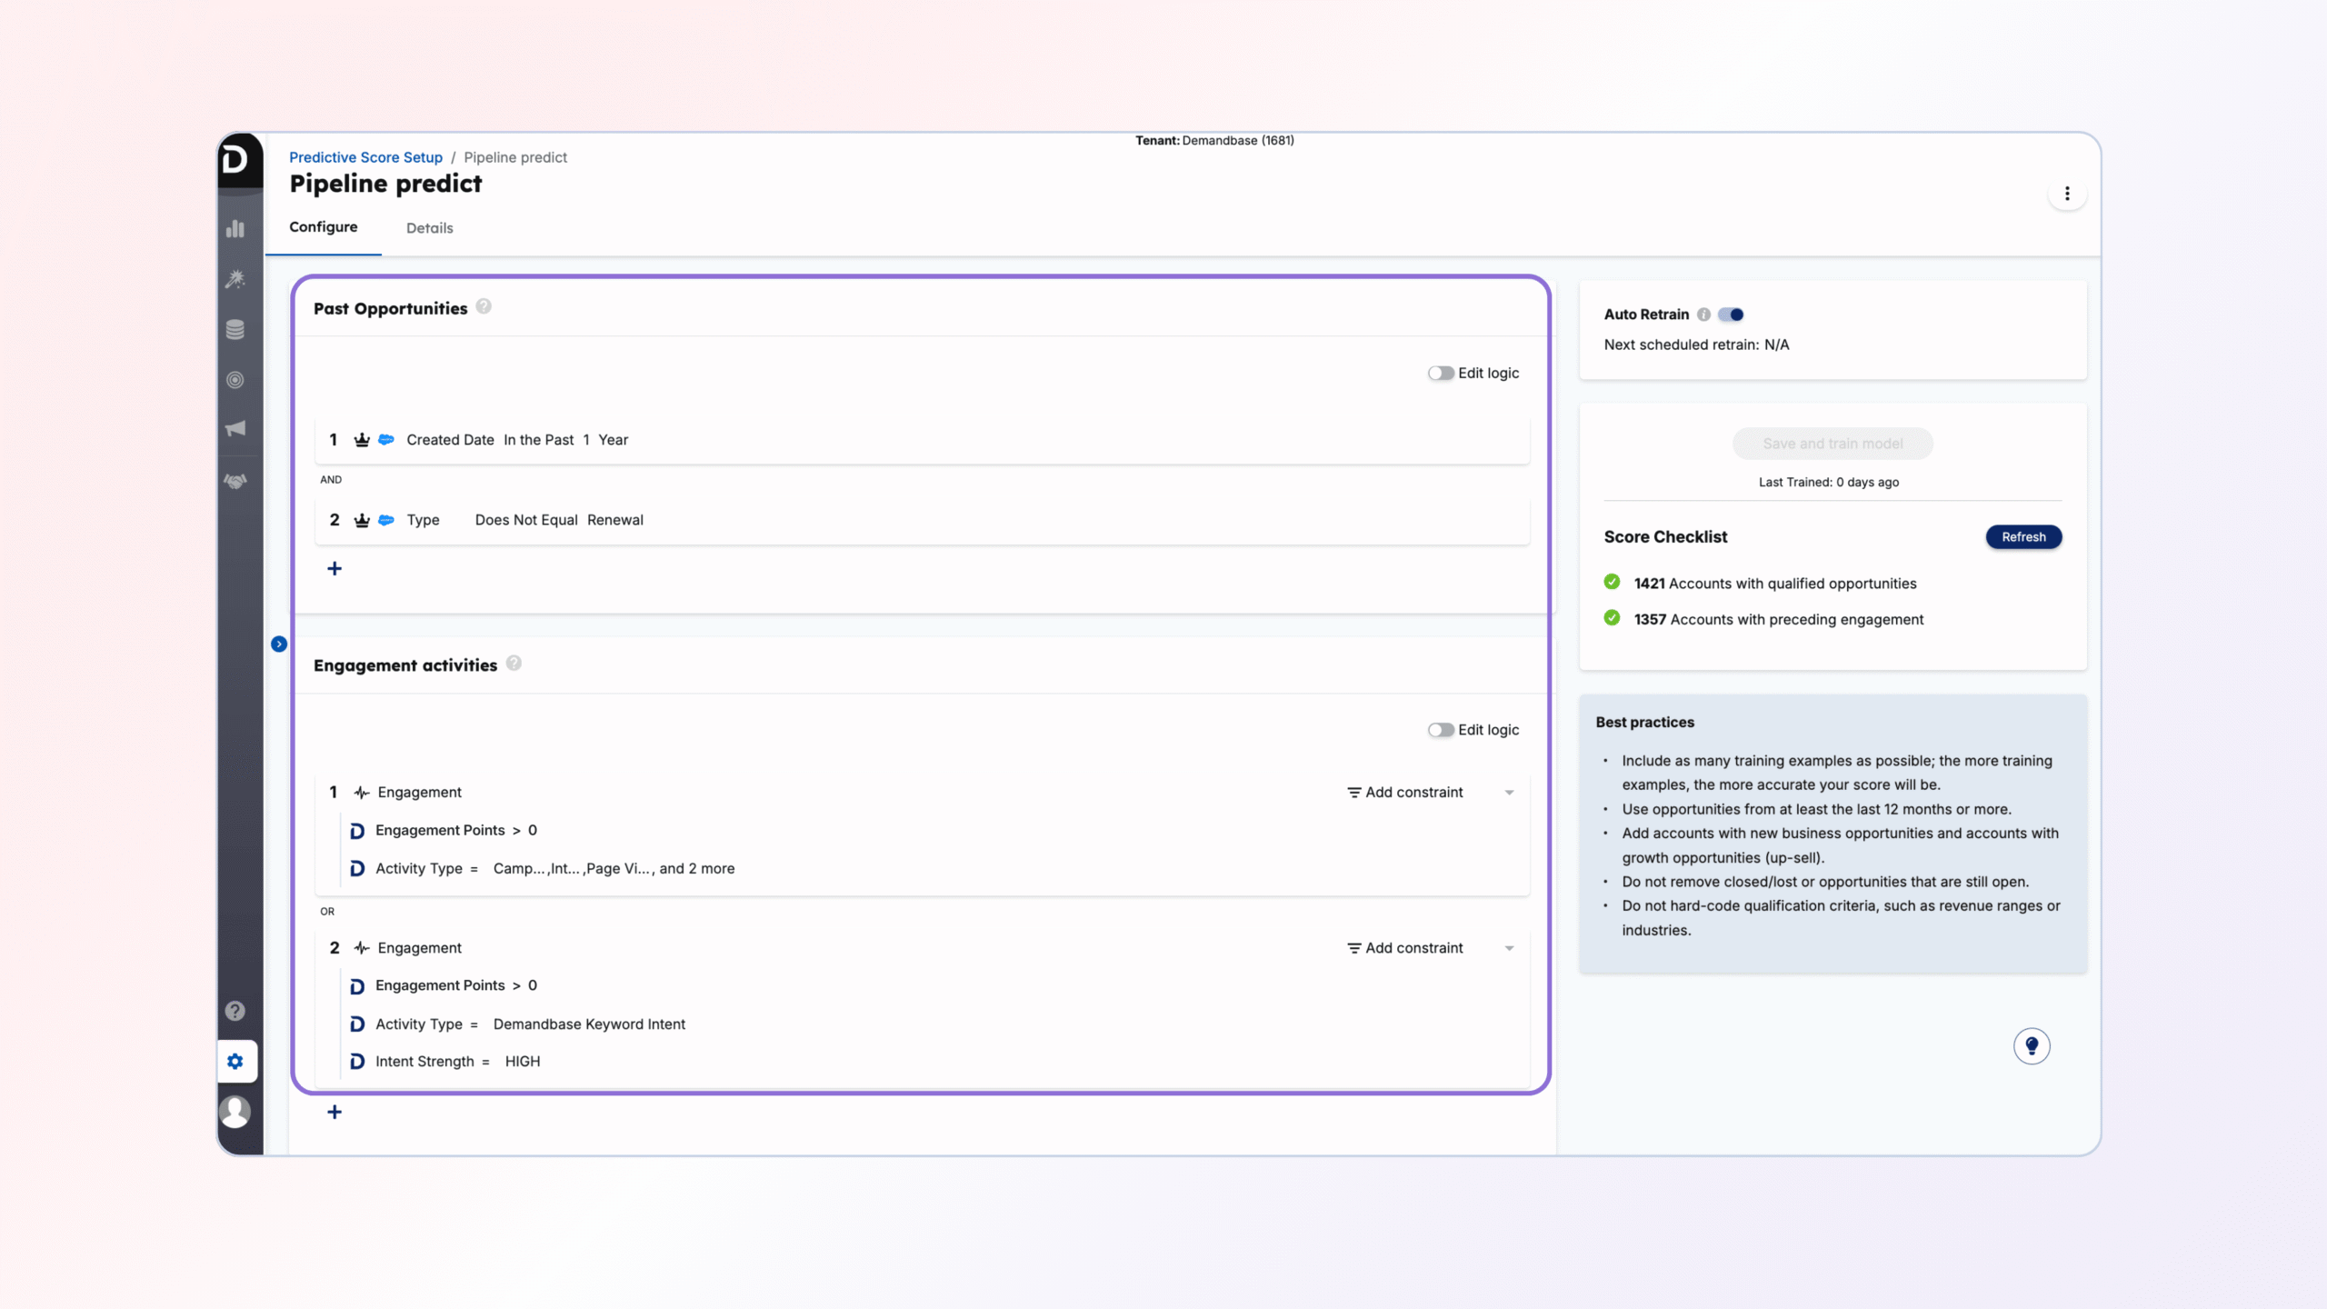Toggle the Auto Retrain switch
2327x1309 pixels.
coord(1732,315)
